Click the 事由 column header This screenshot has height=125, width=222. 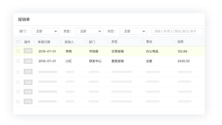(149, 42)
